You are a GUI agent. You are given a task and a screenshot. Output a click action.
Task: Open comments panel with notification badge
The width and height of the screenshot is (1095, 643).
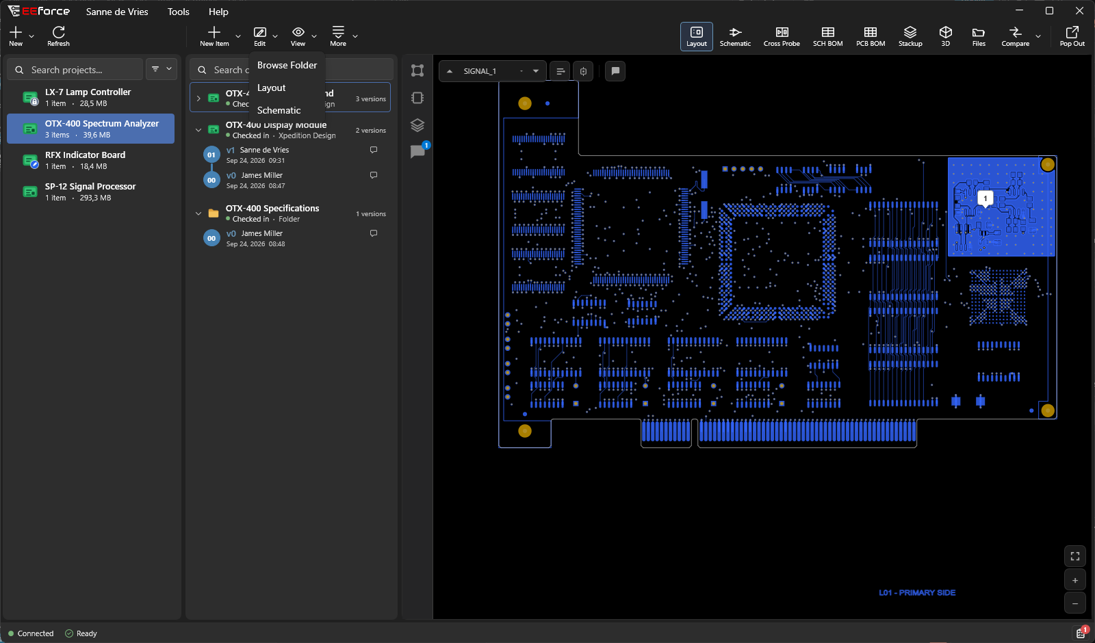pyautogui.click(x=417, y=152)
